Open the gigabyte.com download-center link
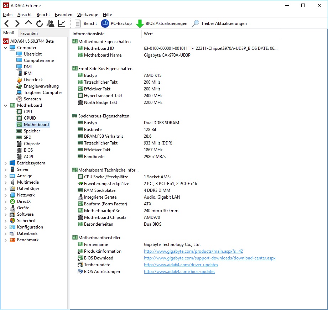This screenshot has width=328, height=310. click(x=210, y=258)
